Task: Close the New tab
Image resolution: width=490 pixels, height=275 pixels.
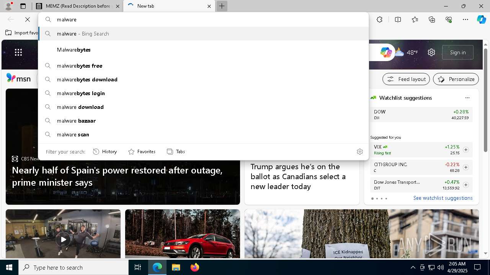Action: pyautogui.click(x=209, y=6)
